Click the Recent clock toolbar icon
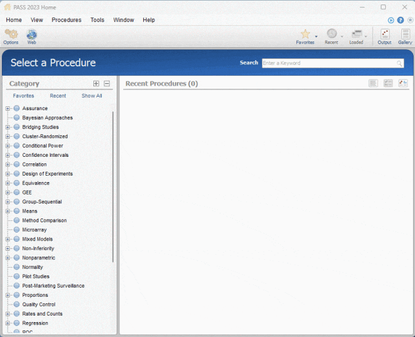Image resolution: width=415 pixels, height=337 pixels. click(x=331, y=34)
